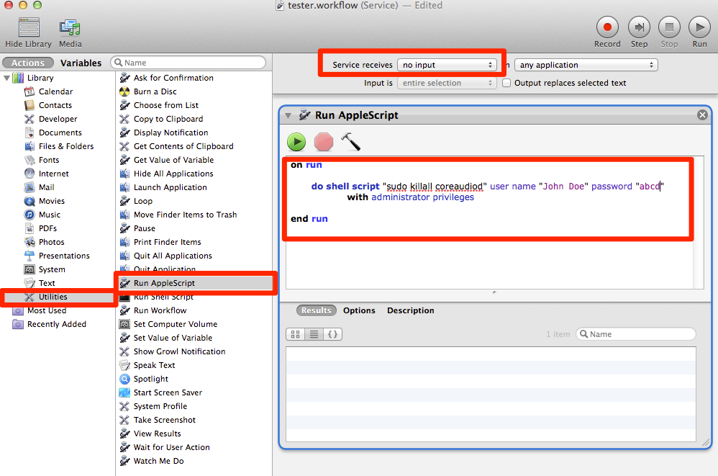Collapse the Library tree disclosure triangle
This screenshot has width=718, height=476.
click(x=7, y=78)
